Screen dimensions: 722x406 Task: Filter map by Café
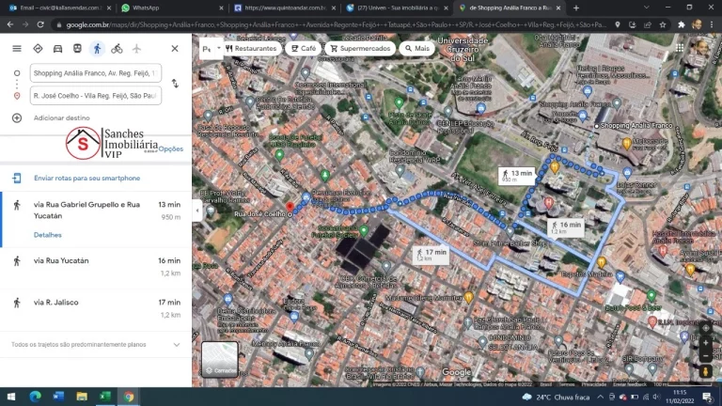click(x=304, y=48)
